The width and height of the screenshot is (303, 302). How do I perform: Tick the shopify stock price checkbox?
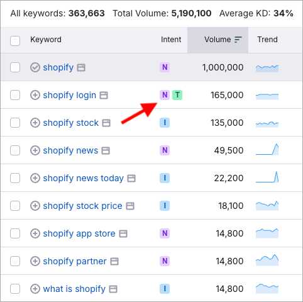(x=15, y=206)
